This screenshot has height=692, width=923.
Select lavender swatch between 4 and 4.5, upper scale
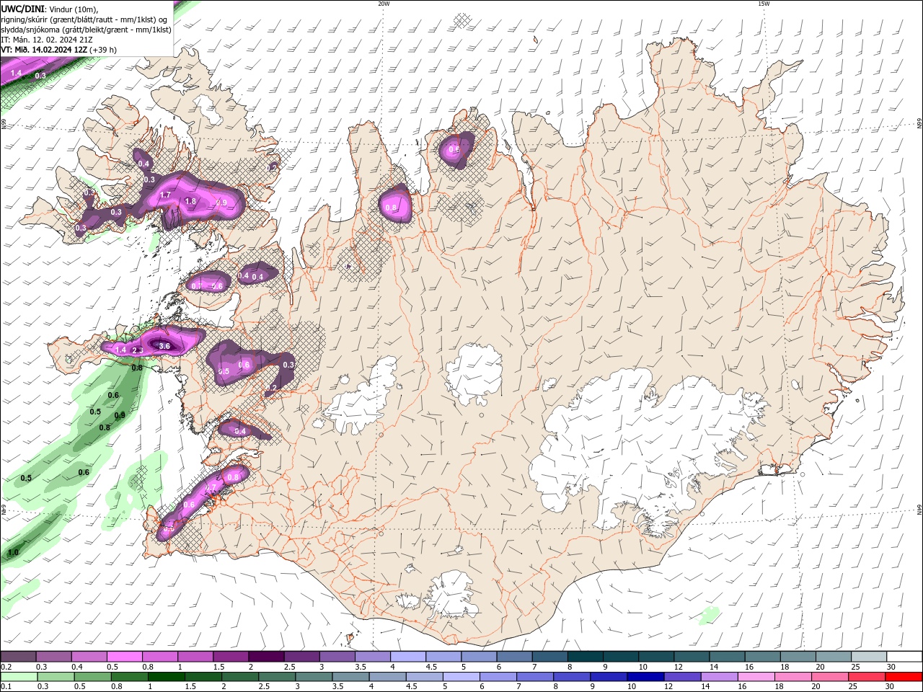point(407,657)
